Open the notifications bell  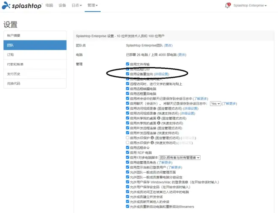[227, 5]
